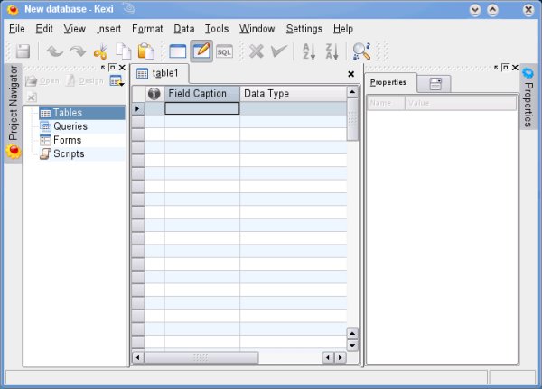Click the horizontal scroll-right arrow
Screen dimensions: 542x389
[x=341, y=357]
